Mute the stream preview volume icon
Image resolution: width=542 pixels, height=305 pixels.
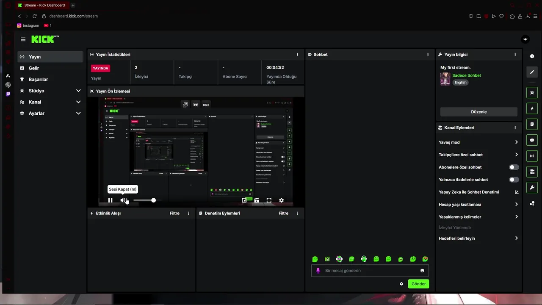coord(123,200)
